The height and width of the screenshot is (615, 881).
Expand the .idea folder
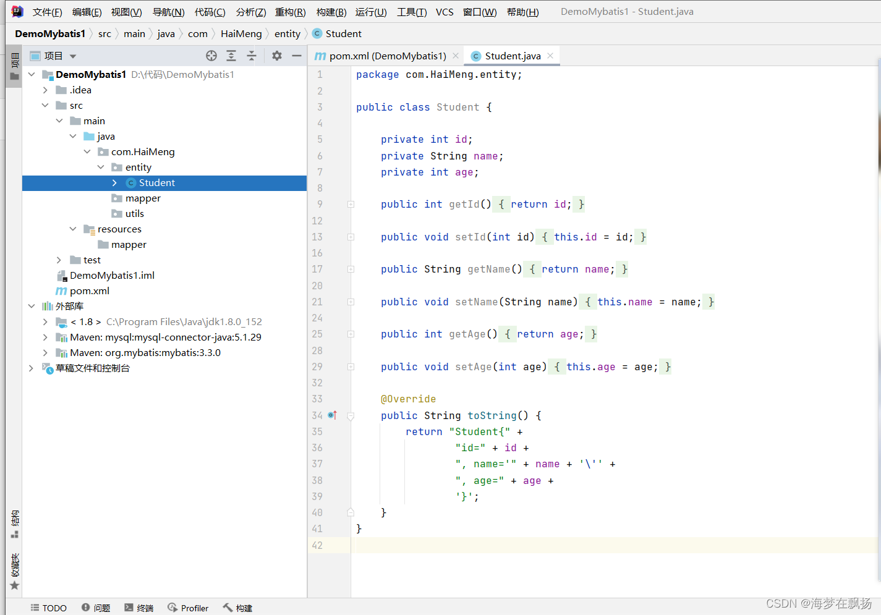45,90
